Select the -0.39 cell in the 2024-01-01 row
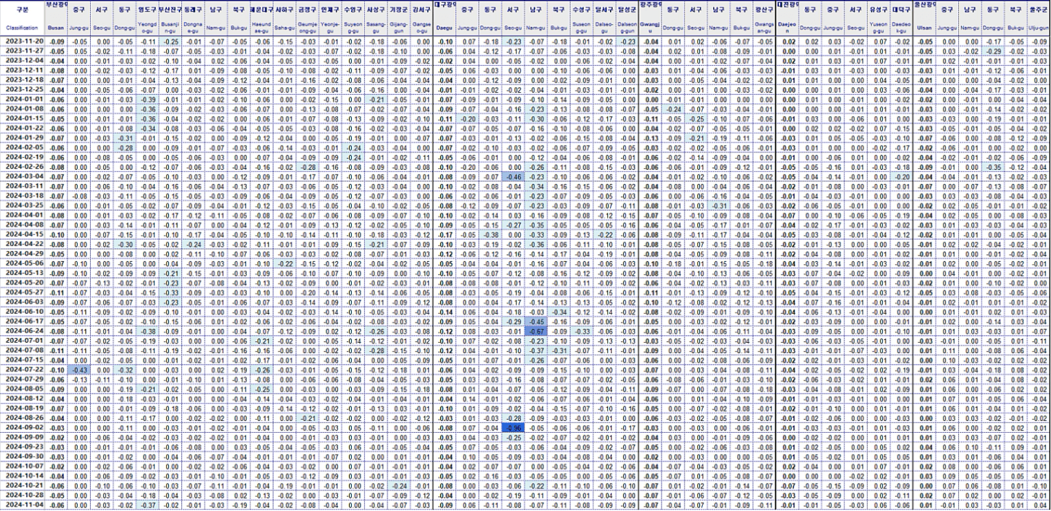The height and width of the screenshot is (511, 1051). tap(147, 99)
